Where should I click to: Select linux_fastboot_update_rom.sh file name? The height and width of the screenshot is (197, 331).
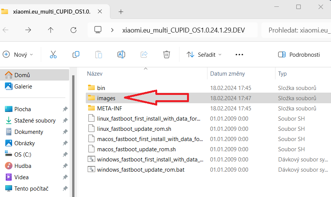[134, 129]
